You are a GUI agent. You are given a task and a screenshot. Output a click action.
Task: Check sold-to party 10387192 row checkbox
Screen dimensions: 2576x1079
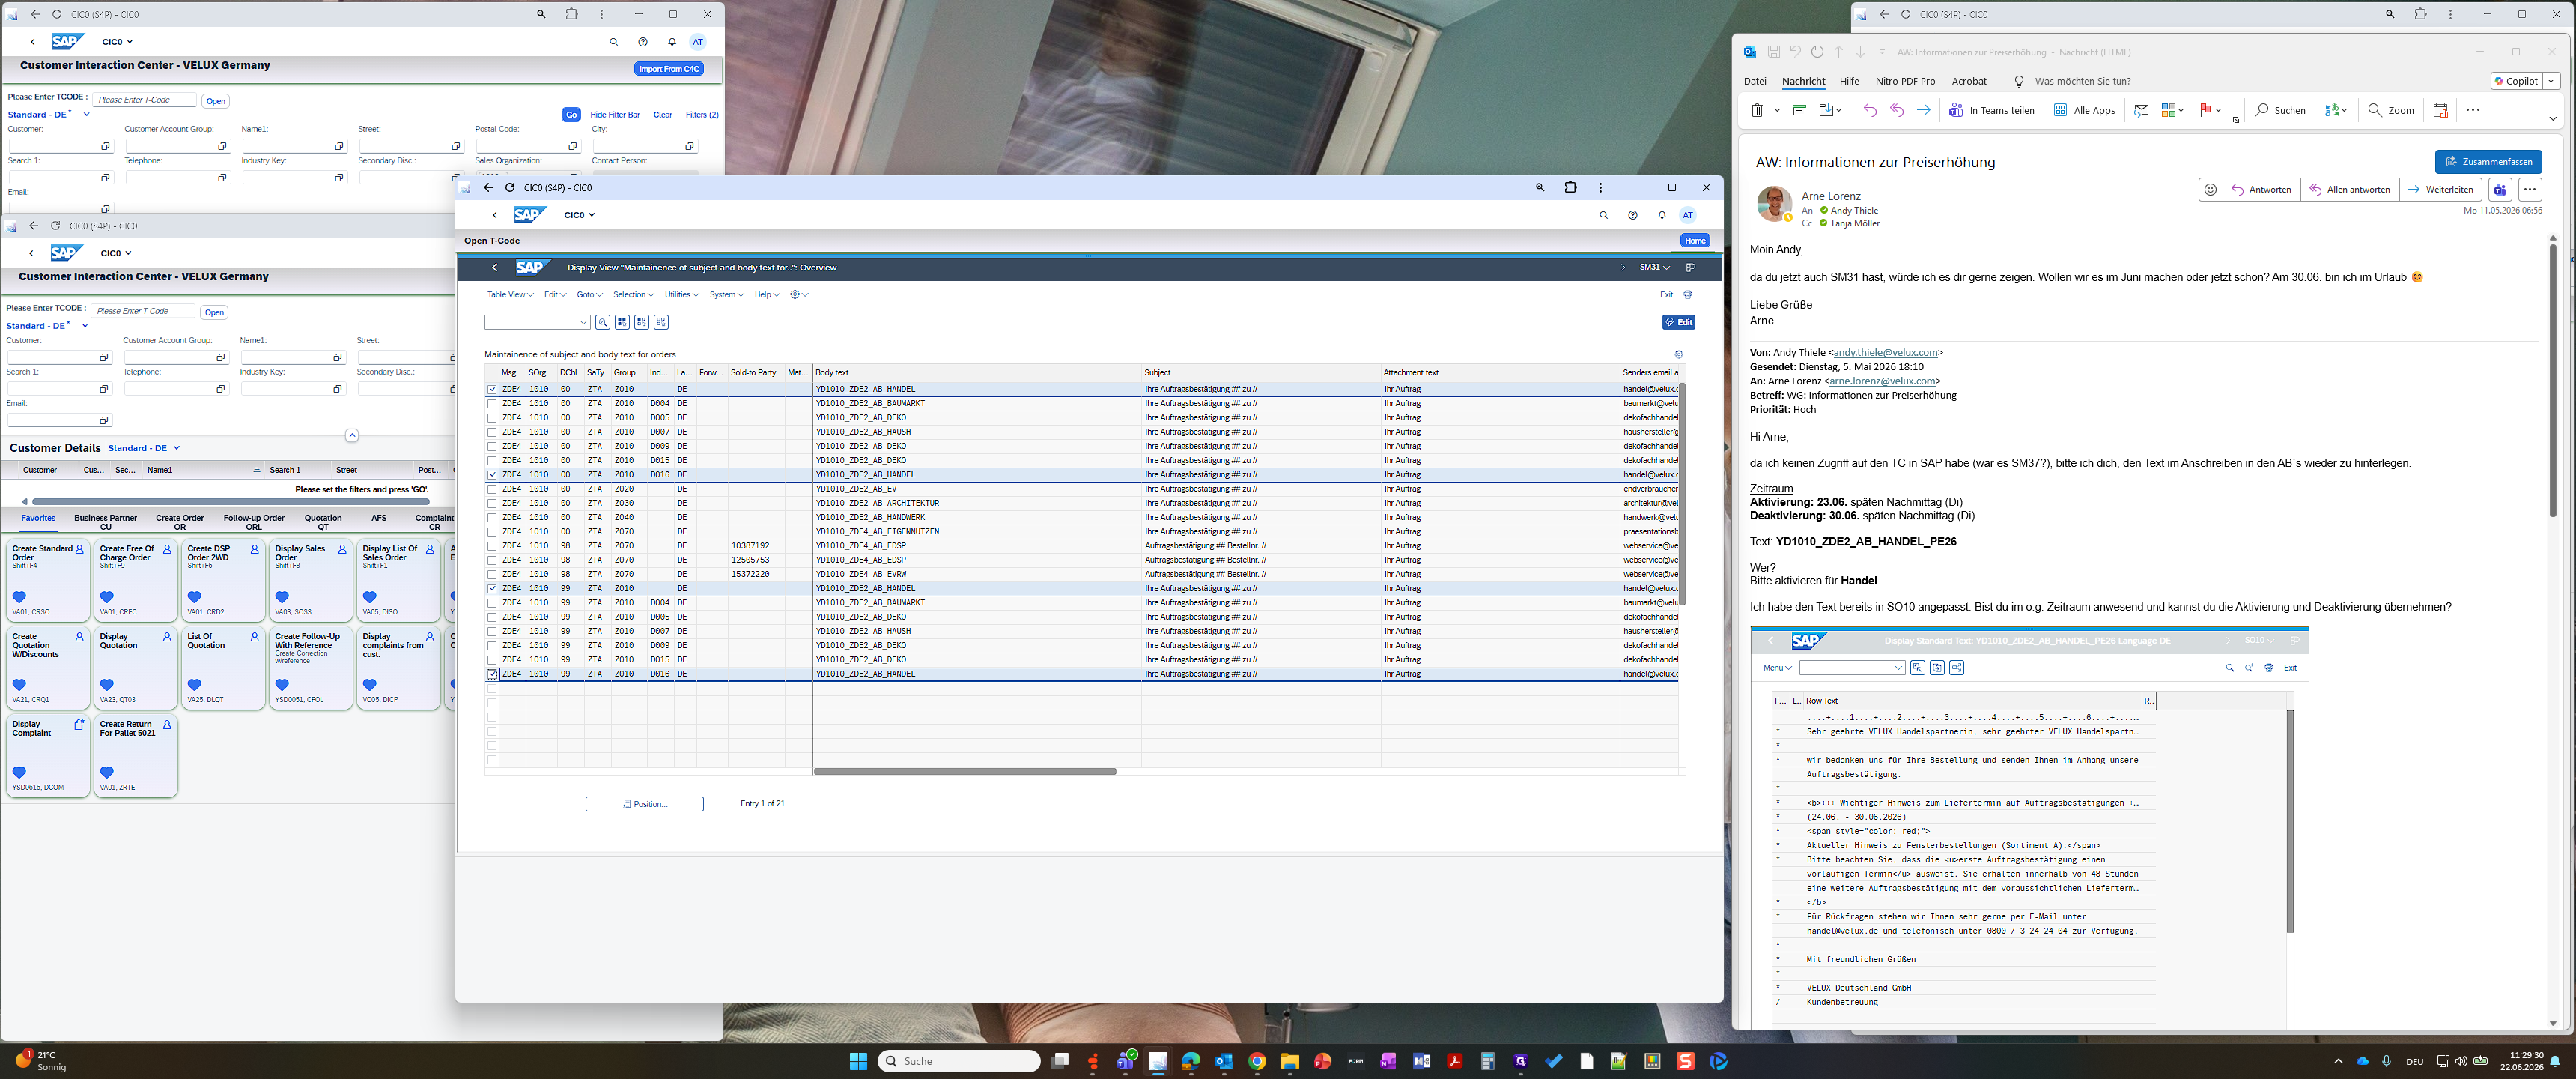[x=492, y=546]
